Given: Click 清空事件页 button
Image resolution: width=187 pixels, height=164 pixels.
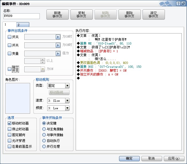Looking at the screenshot, I should (x=154, y=14).
